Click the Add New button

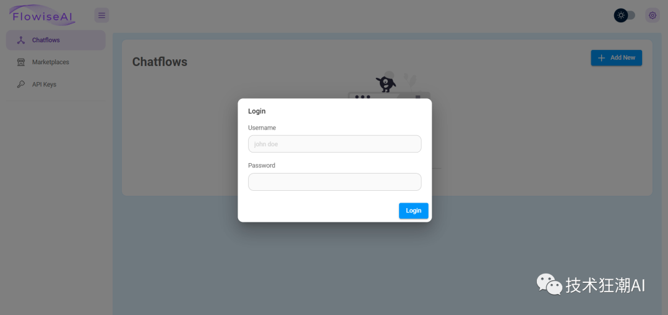(x=616, y=58)
